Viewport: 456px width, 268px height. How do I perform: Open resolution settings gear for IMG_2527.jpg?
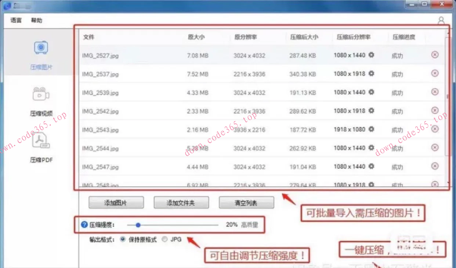point(371,55)
